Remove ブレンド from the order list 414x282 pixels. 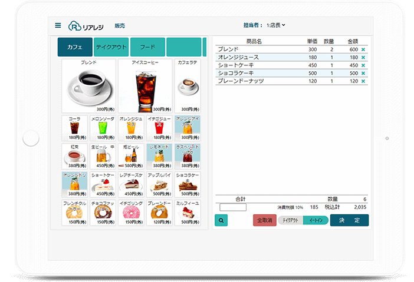point(363,49)
